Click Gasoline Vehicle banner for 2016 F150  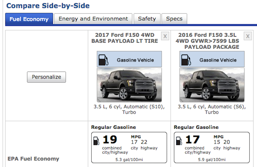click(212, 59)
